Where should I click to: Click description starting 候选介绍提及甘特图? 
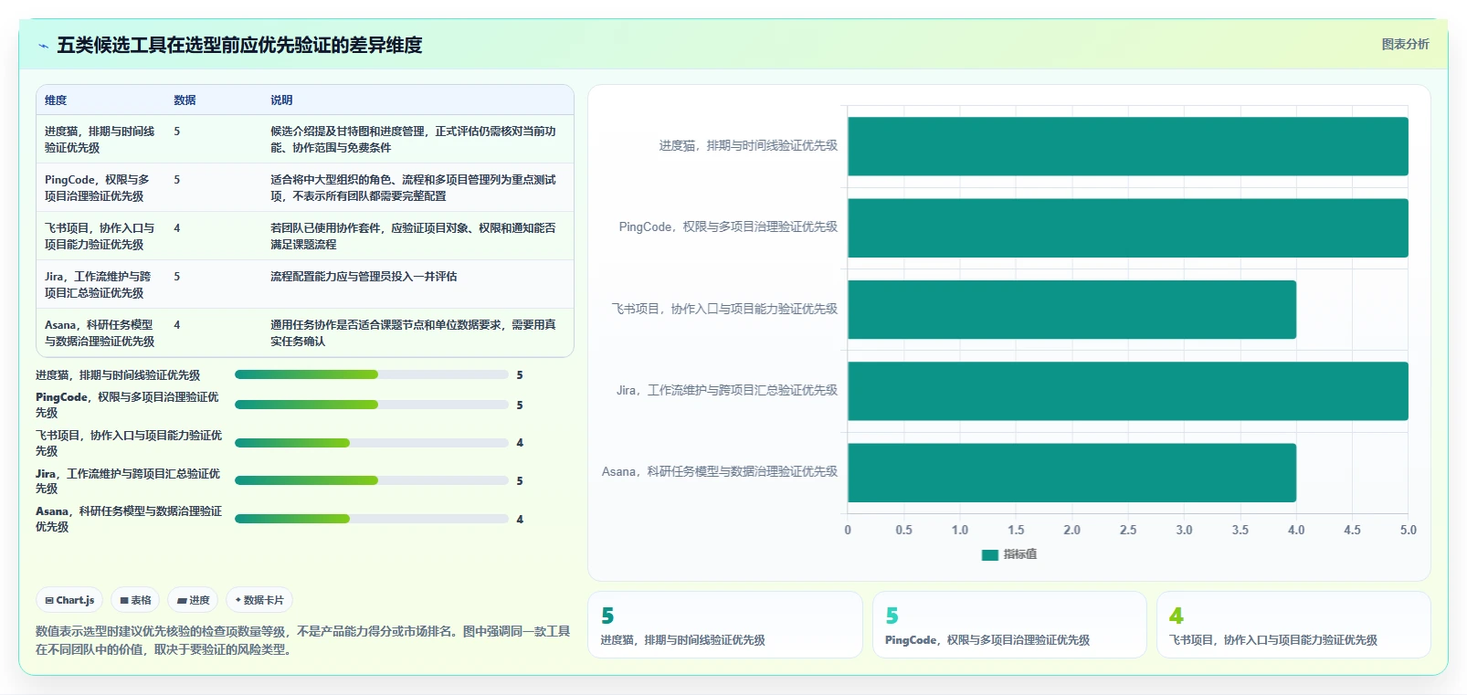(x=414, y=140)
